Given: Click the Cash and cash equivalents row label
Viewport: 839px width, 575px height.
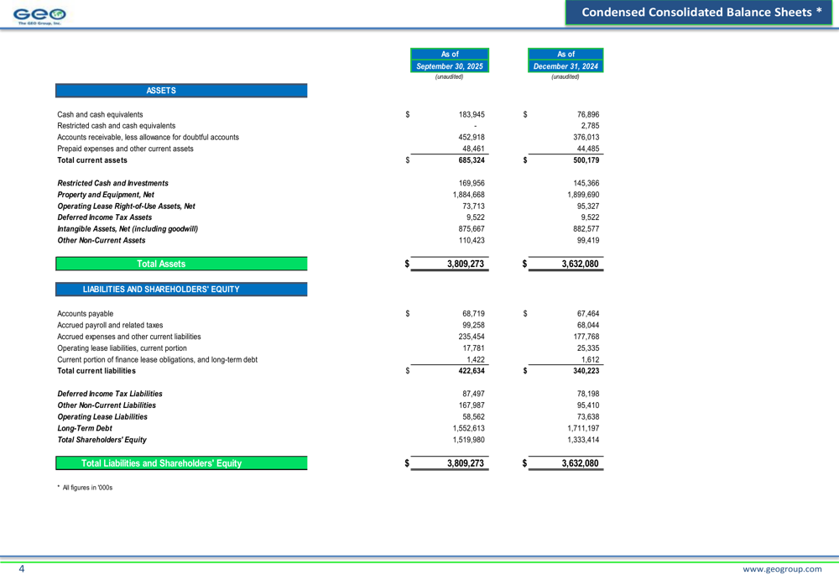Looking at the screenshot, I should pyautogui.click(x=100, y=115).
